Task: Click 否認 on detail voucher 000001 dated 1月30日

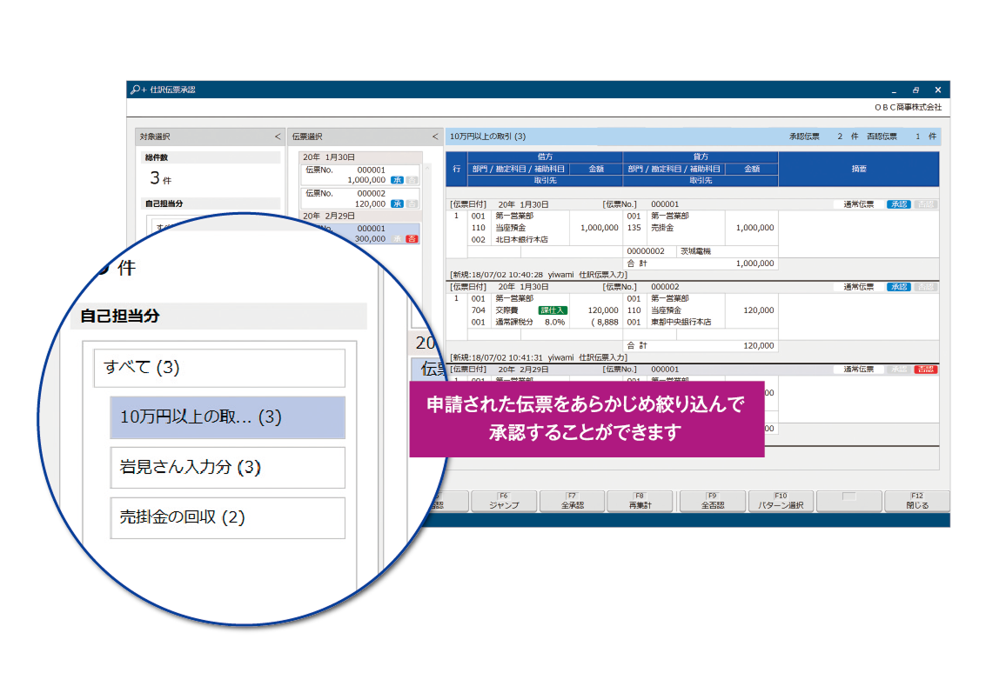Action: (x=926, y=204)
